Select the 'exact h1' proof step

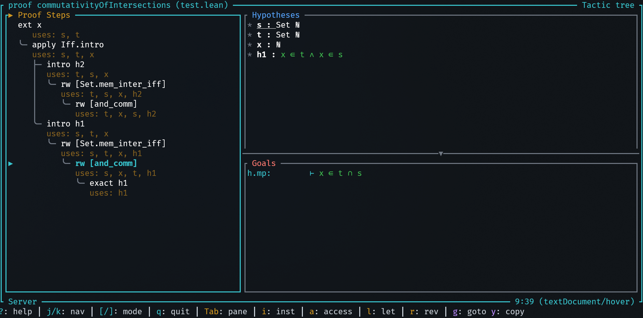pyautogui.click(x=108, y=183)
